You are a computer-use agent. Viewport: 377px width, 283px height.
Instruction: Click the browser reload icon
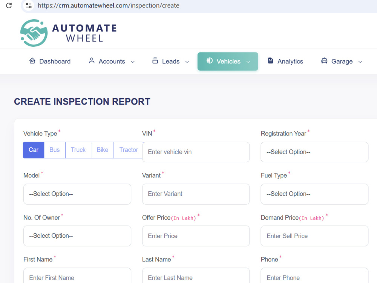[9, 5]
